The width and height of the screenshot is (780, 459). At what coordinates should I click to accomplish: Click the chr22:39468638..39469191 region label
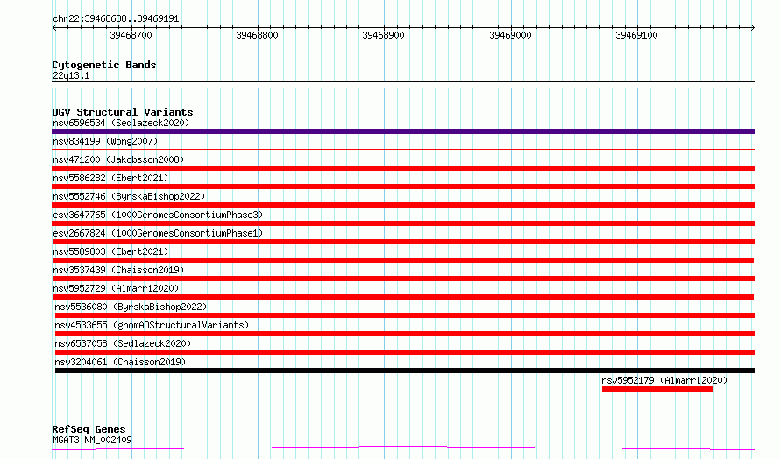(116, 19)
